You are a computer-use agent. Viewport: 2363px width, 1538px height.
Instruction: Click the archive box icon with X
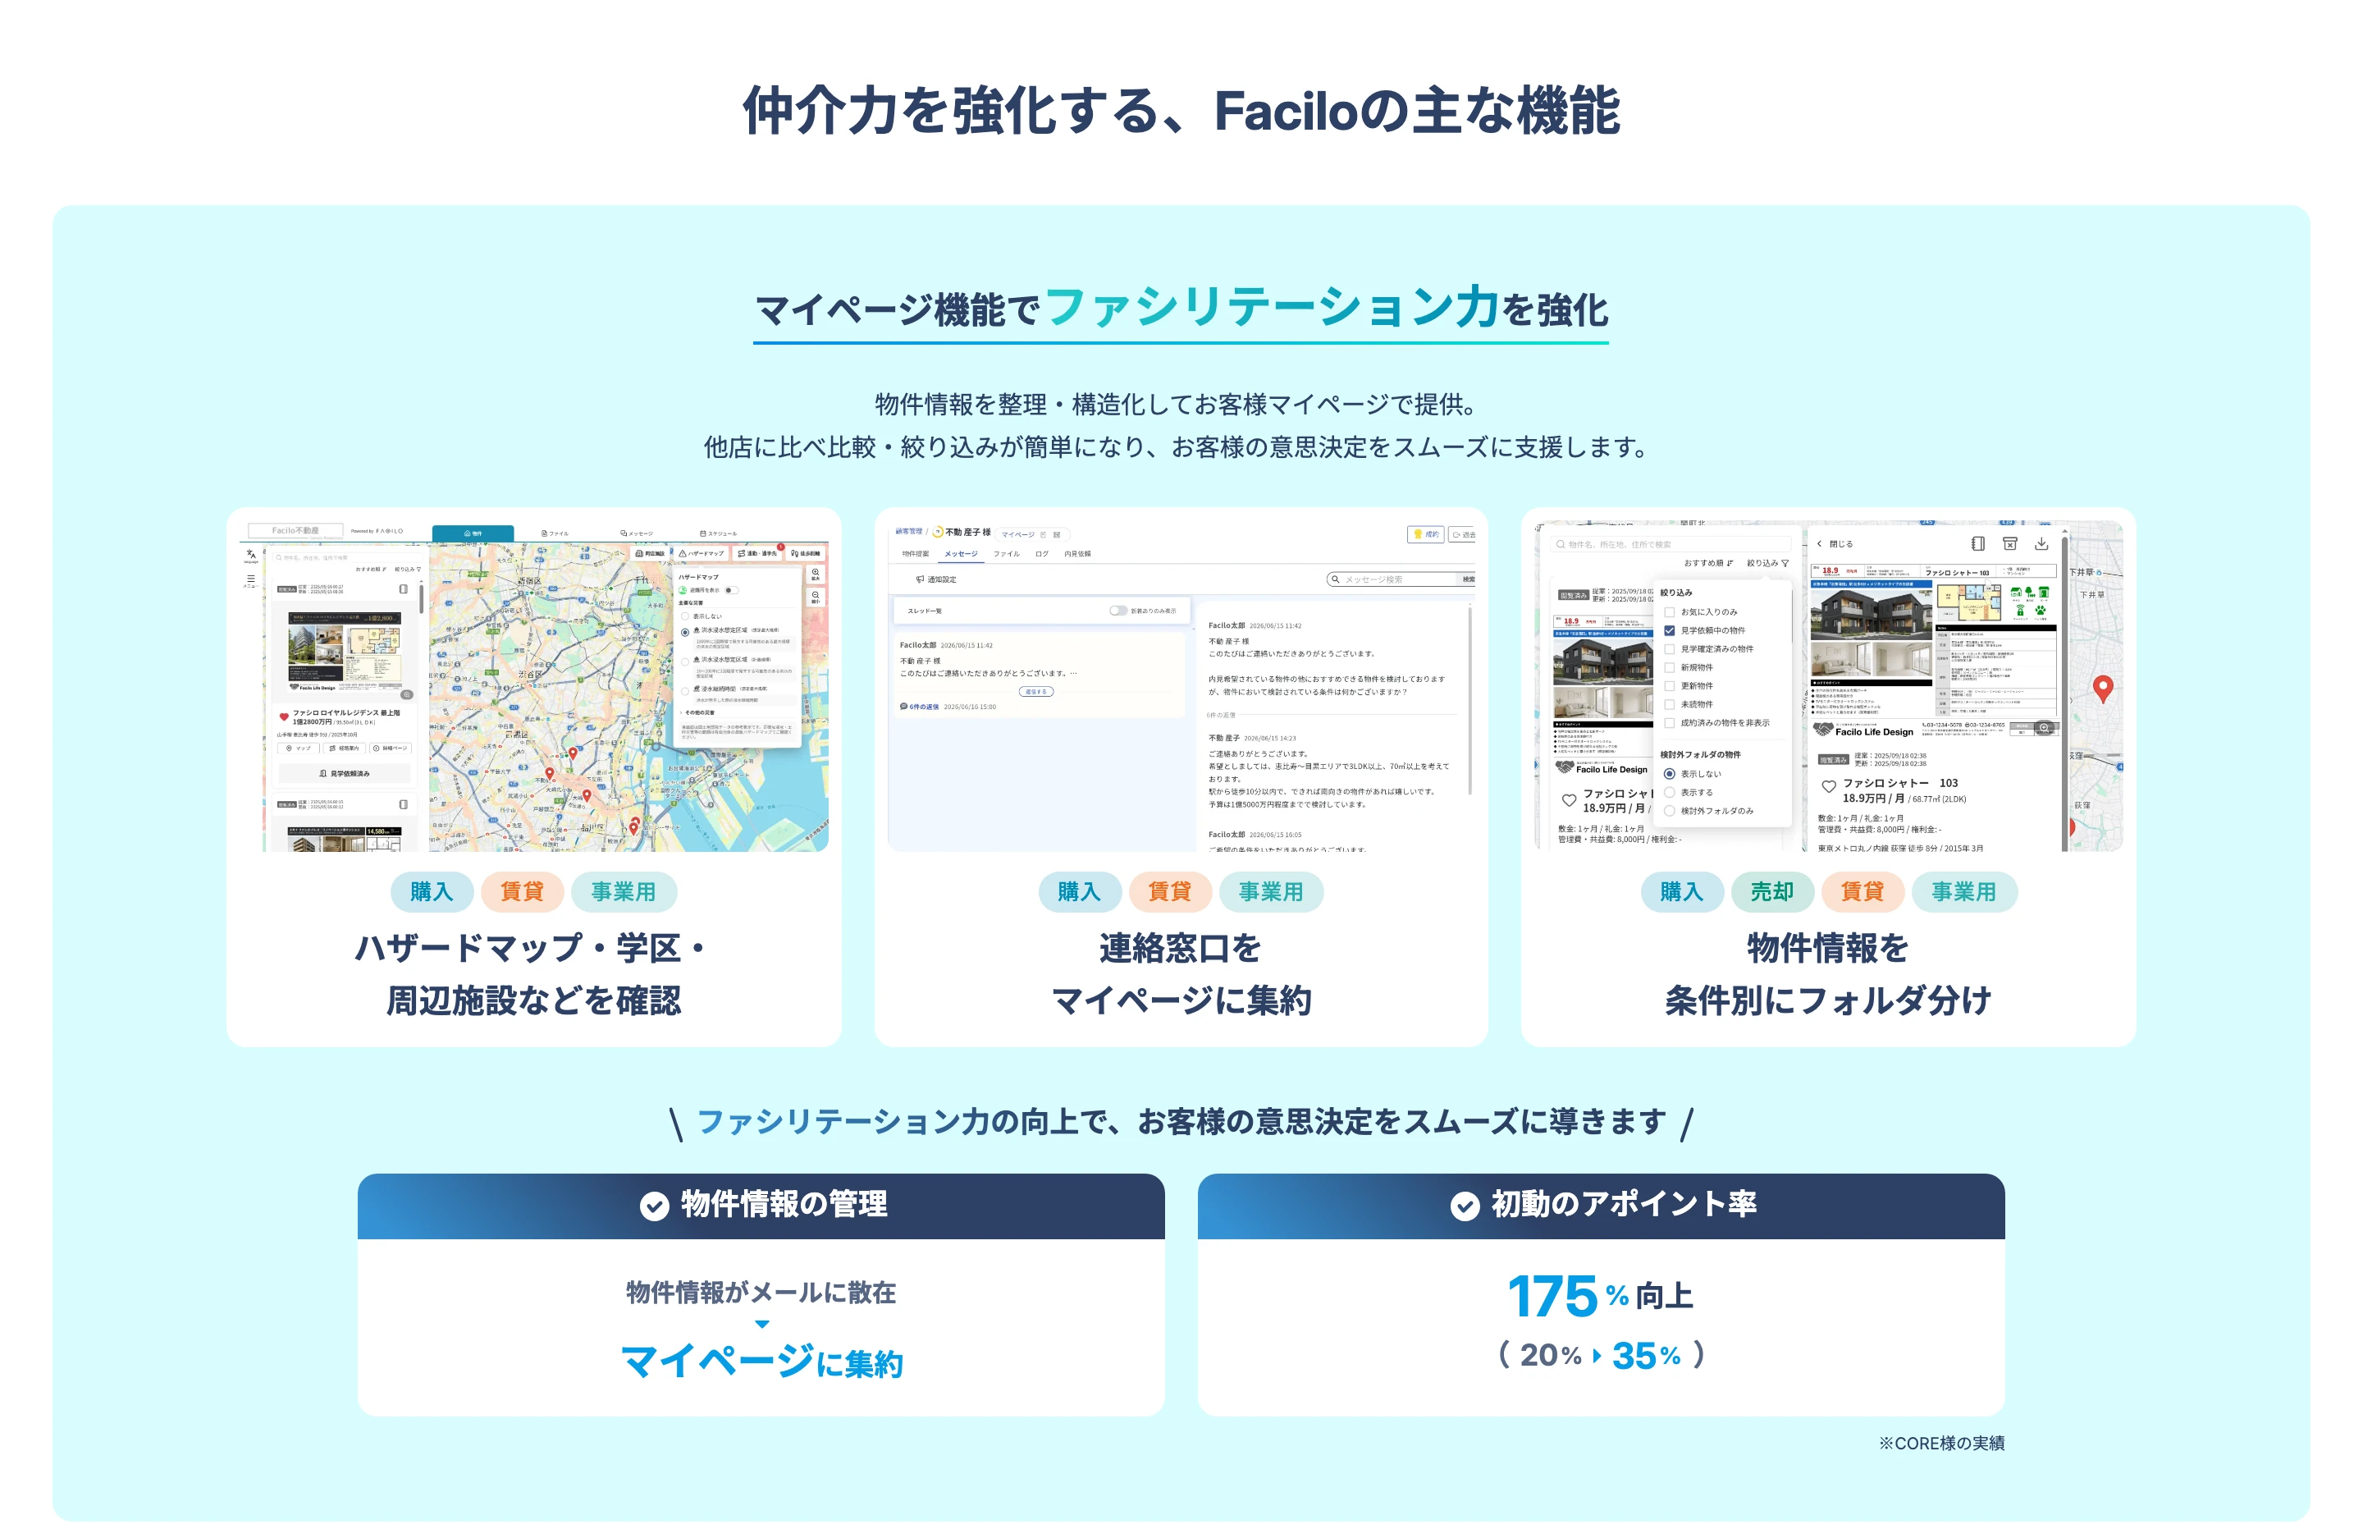(x=2009, y=544)
